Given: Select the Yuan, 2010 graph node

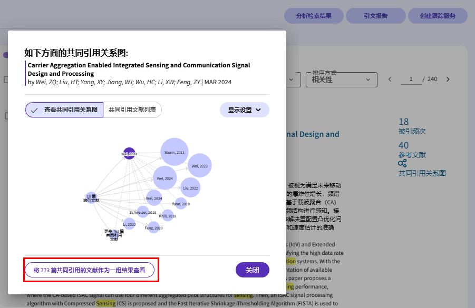Looking at the screenshot, I should [181, 203].
